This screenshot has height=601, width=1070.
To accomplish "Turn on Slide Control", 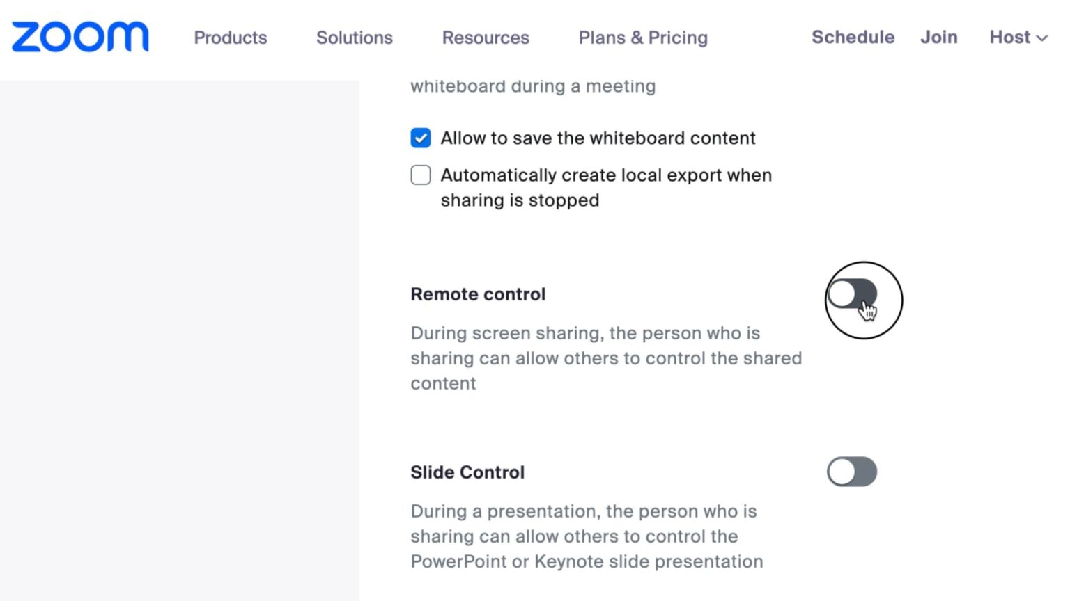I will (x=851, y=472).
